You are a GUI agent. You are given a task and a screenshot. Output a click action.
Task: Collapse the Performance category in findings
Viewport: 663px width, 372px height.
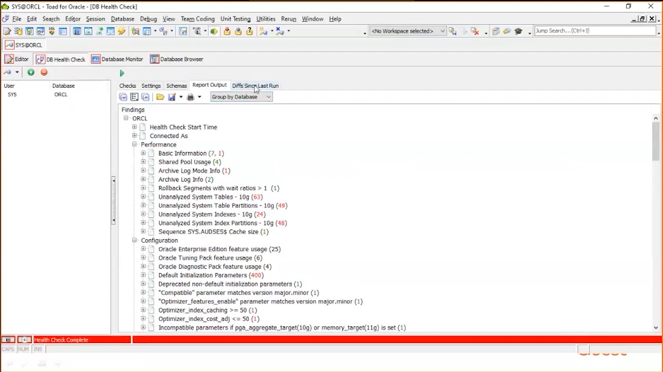134,144
